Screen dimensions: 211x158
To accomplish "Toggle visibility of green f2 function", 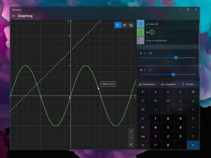I will [x=140, y=32].
